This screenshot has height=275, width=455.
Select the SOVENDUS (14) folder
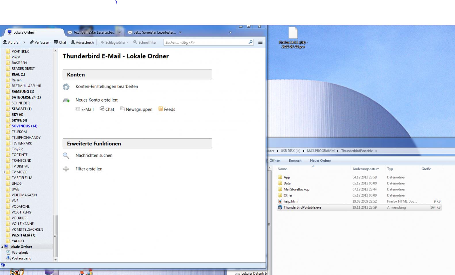[24, 126]
